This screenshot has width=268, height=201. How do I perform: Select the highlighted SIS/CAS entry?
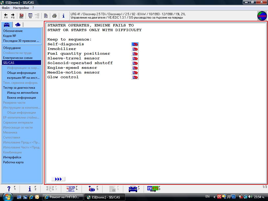click(x=21, y=63)
